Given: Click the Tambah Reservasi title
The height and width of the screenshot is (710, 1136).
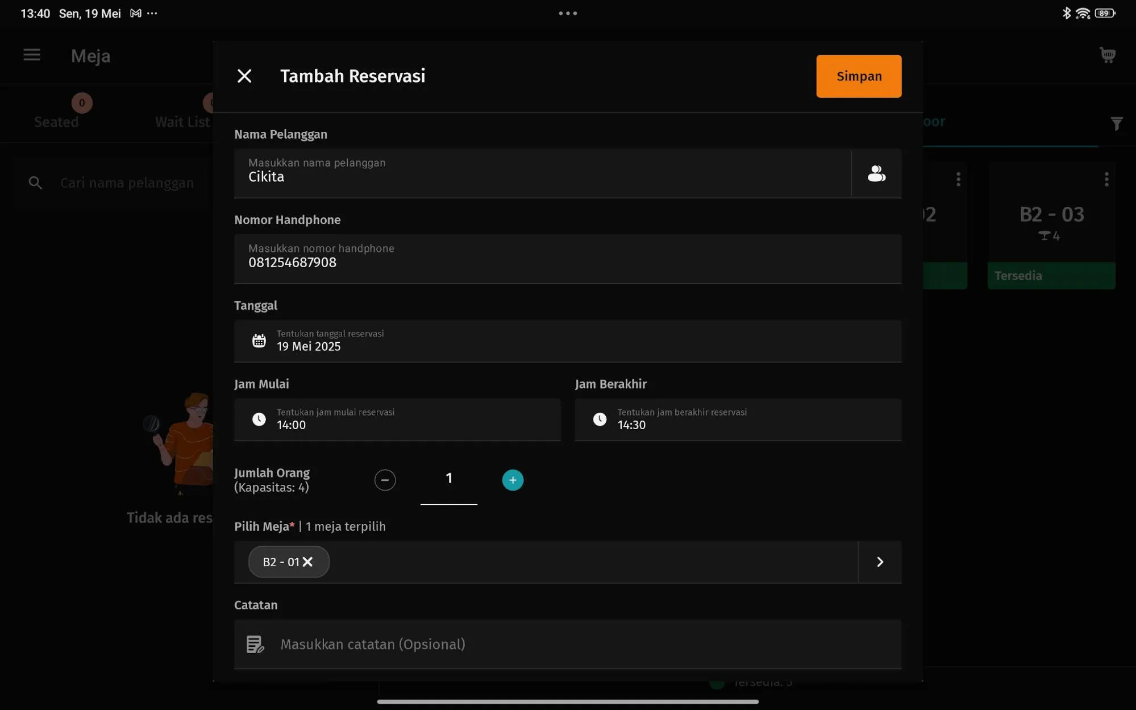Looking at the screenshot, I should click(x=352, y=76).
